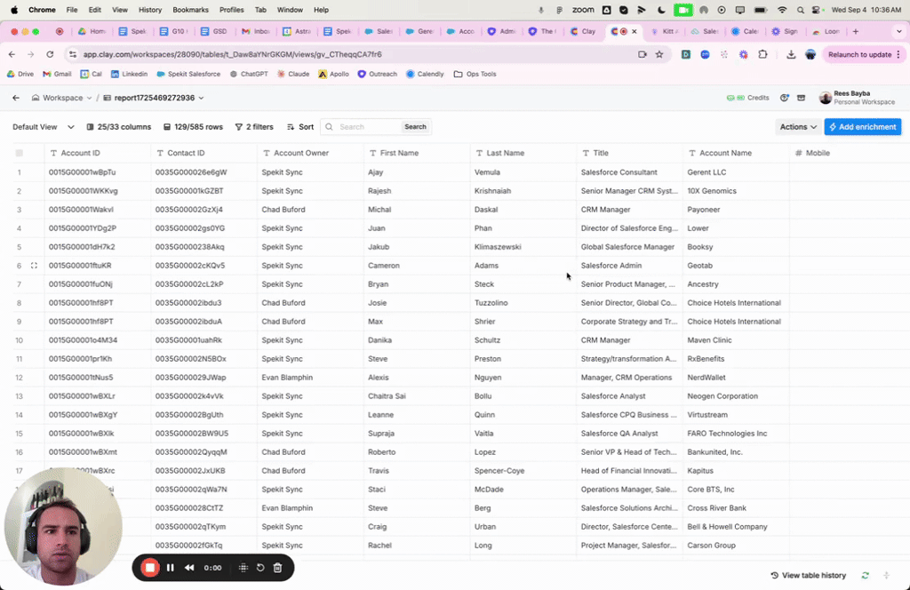The width and height of the screenshot is (910, 590).
Task: Open the Default View dropdown
Action: pos(44,127)
